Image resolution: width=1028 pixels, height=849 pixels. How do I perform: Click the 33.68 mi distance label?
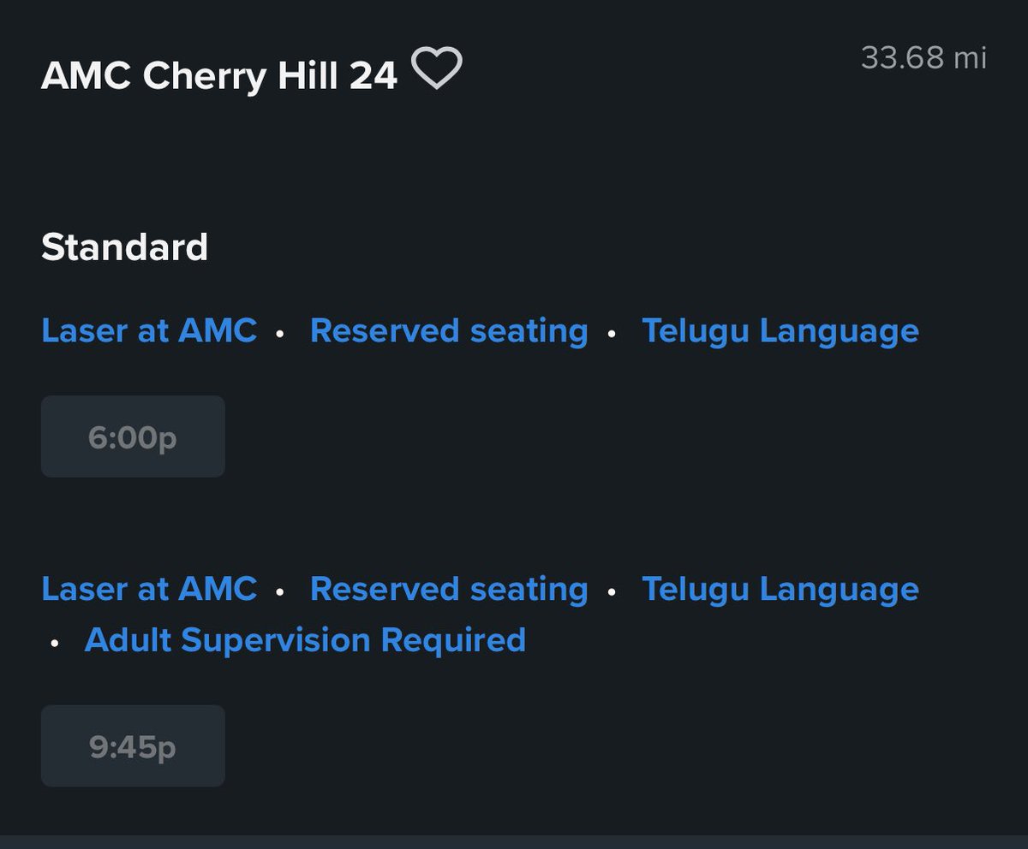[x=923, y=58]
